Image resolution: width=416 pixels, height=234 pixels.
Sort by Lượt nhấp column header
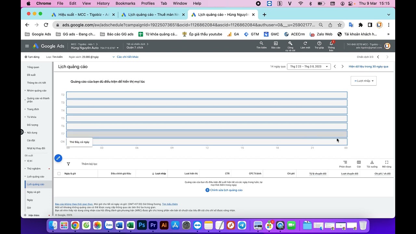tap(159, 174)
